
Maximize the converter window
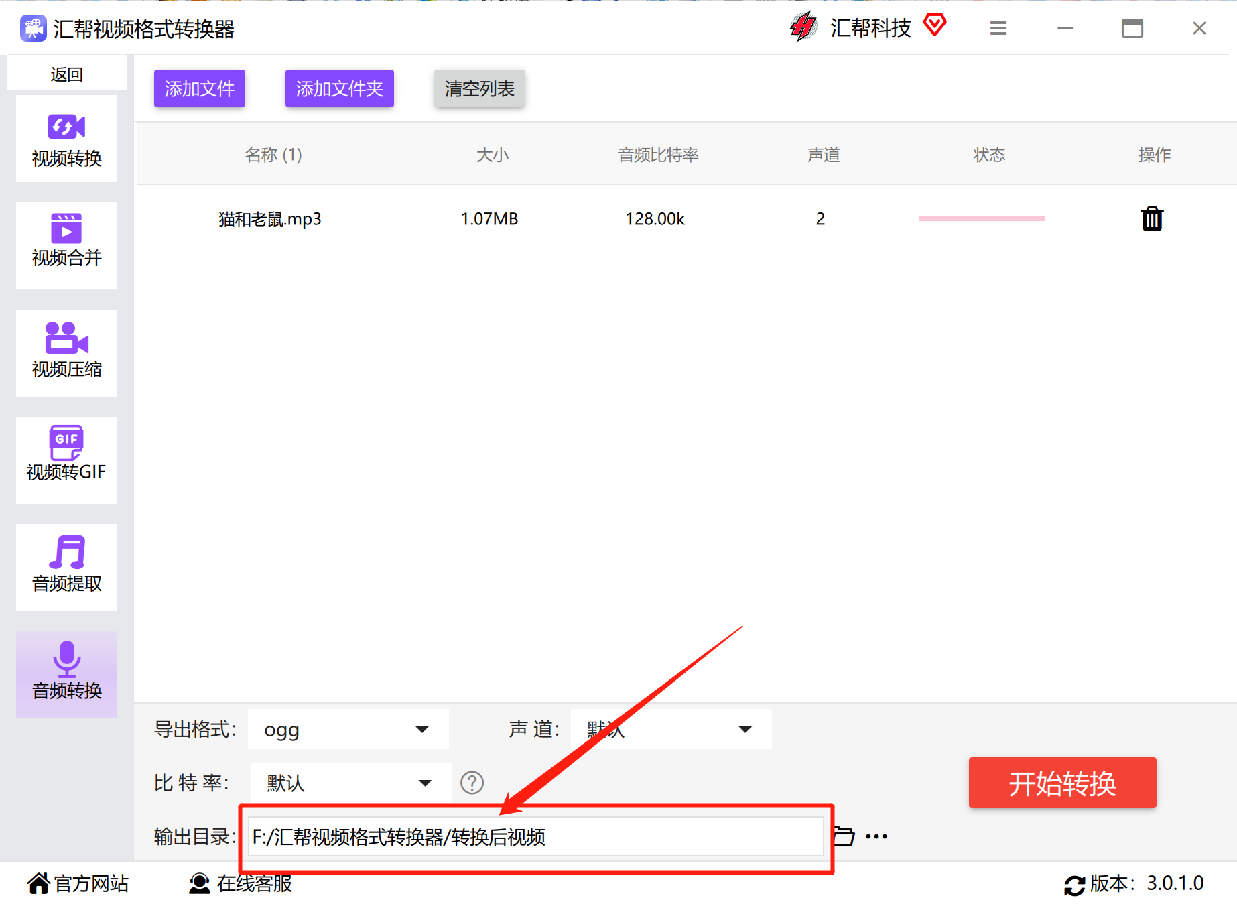tap(1132, 28)
